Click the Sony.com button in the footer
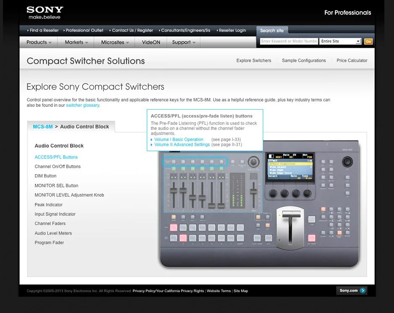The width and height of the screenshot is (394, 313). pyautogui.click(x=351, y=290)
